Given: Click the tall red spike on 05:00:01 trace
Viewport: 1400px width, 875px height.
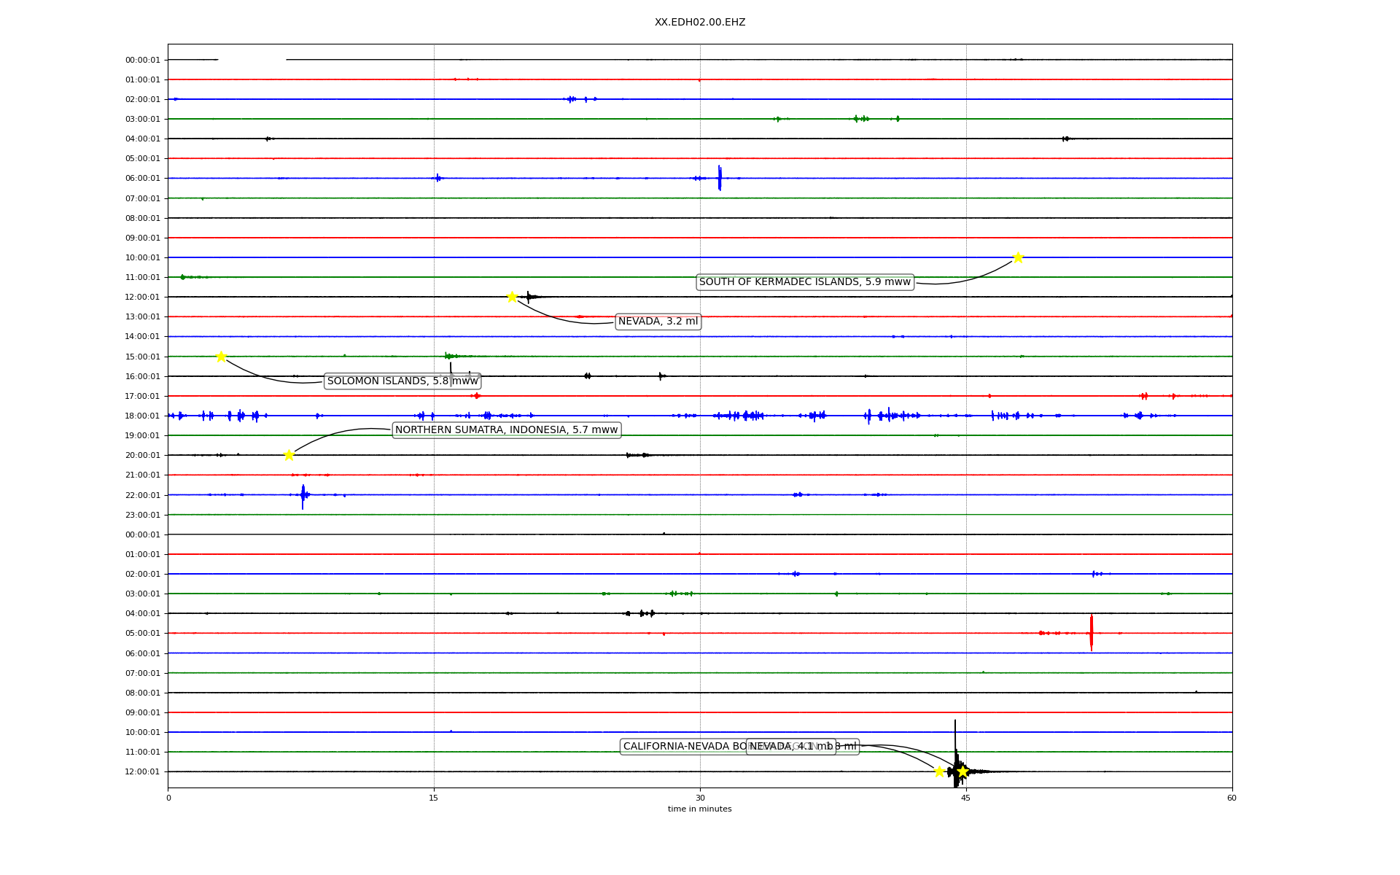Looking at the screenshot, I should tap(1092, 632).
